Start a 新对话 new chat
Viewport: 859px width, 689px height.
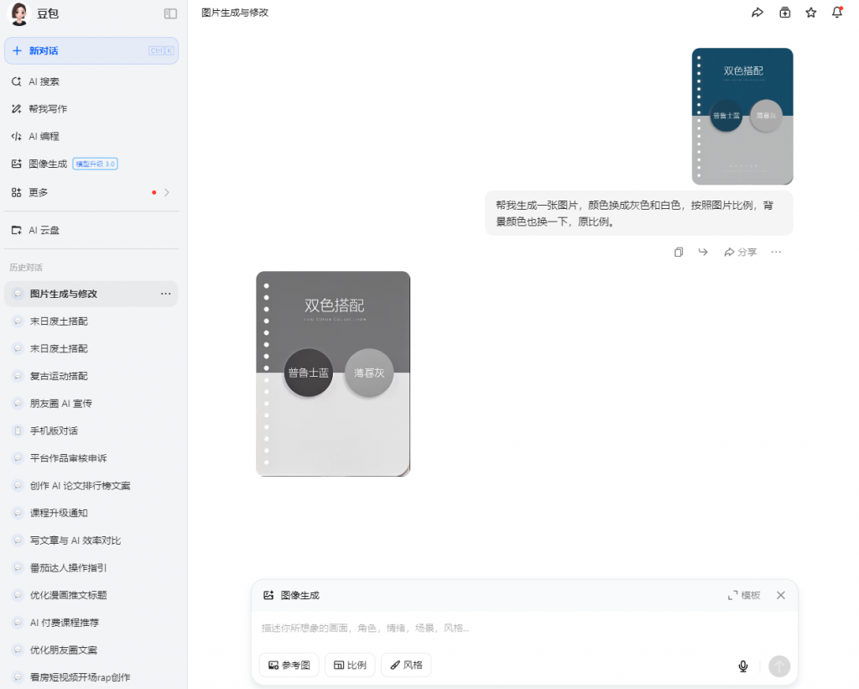click(91, 51)
